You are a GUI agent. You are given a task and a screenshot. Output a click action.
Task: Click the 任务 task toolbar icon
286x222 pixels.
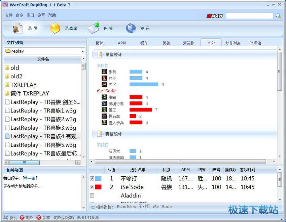[94, 29]
